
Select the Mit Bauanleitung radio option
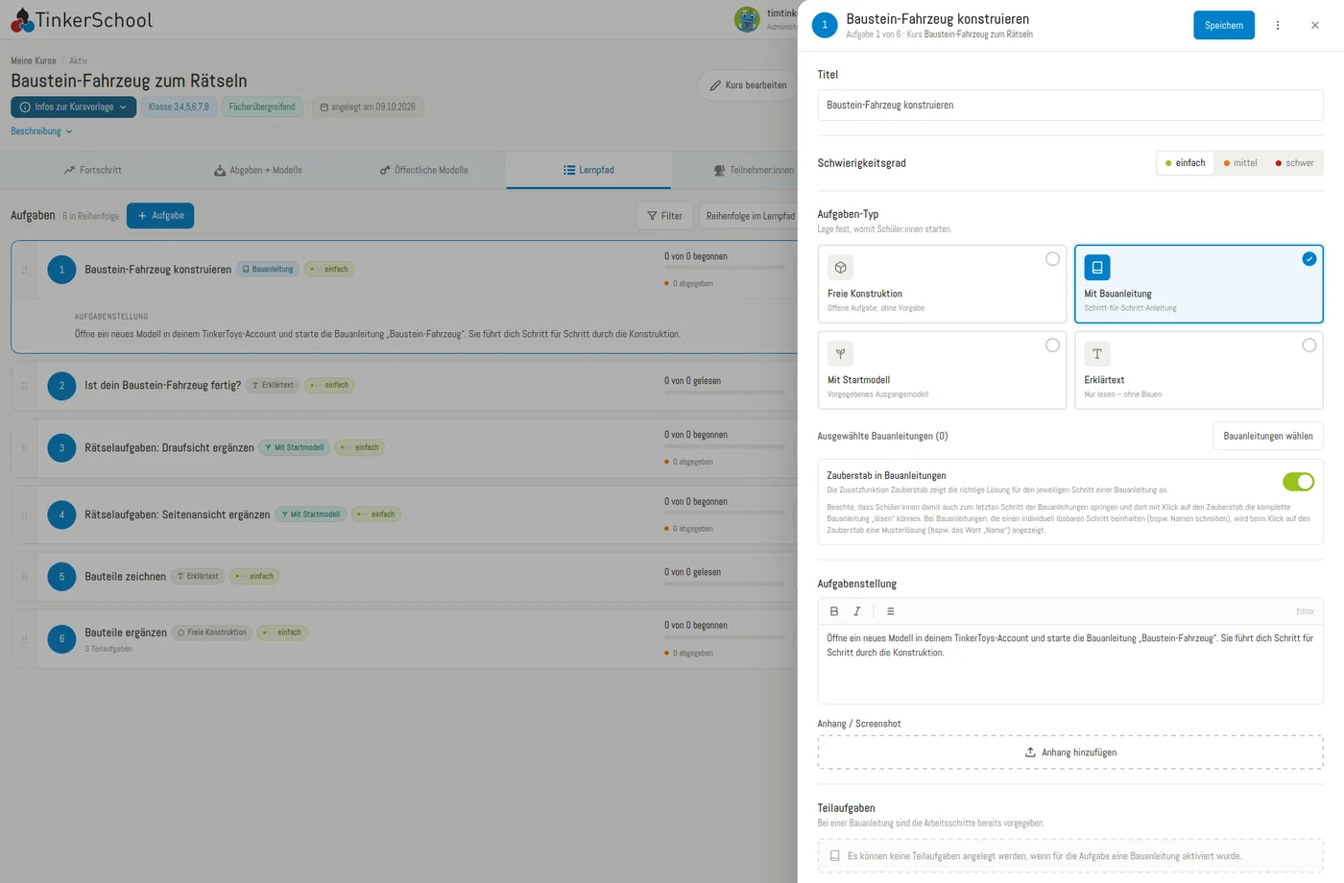(x=1309, y=259)
